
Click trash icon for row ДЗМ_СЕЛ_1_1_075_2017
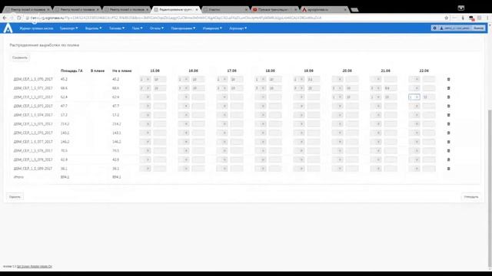coord(448,124)
